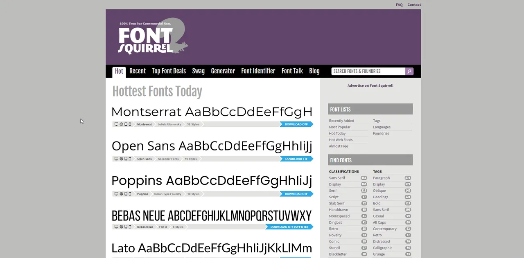Viewport: 524px width, 258px height.
Task: Click Ascender Fonts foundry link
Action: (x=168, y=159)
